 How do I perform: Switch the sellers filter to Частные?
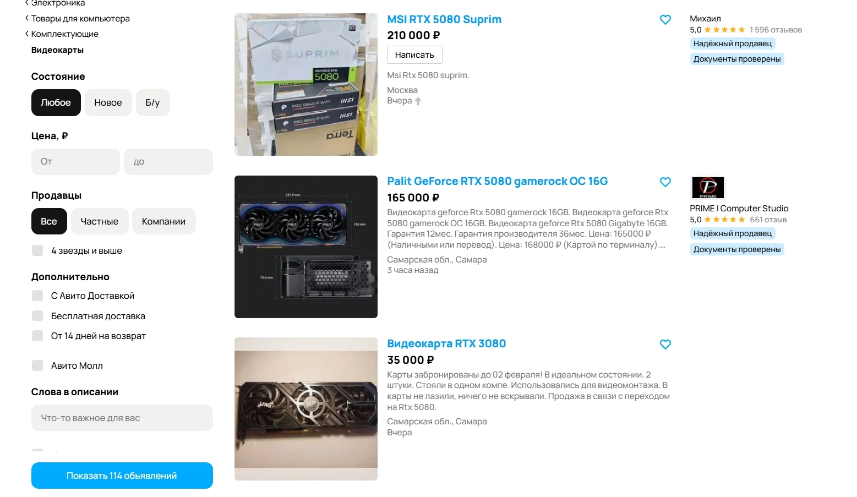pos(100,221)
